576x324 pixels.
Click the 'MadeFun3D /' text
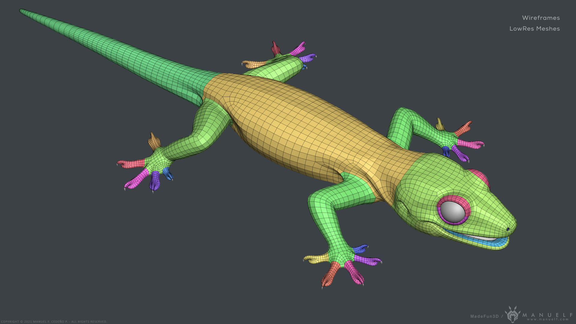coord(486,316)
